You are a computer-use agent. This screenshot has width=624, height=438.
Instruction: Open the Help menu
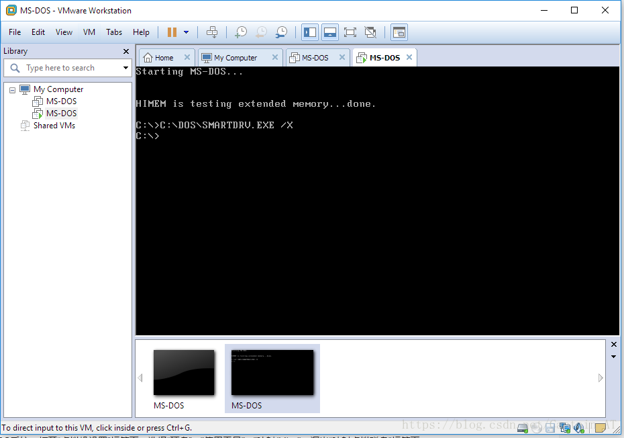click(x=141, y=32)
